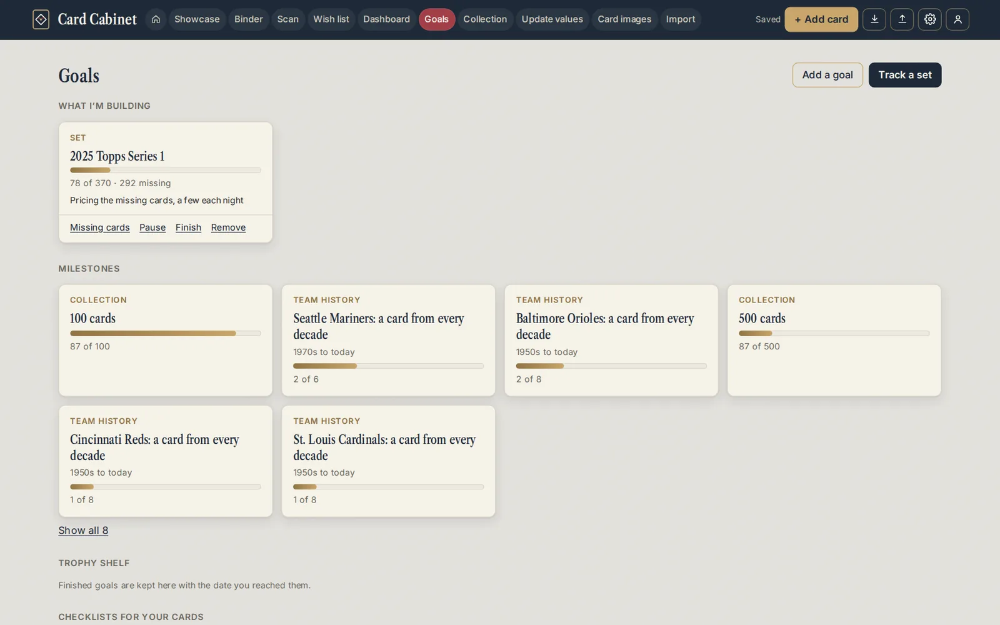Switch to the Dashboard tab

click(x=386, y=19)
